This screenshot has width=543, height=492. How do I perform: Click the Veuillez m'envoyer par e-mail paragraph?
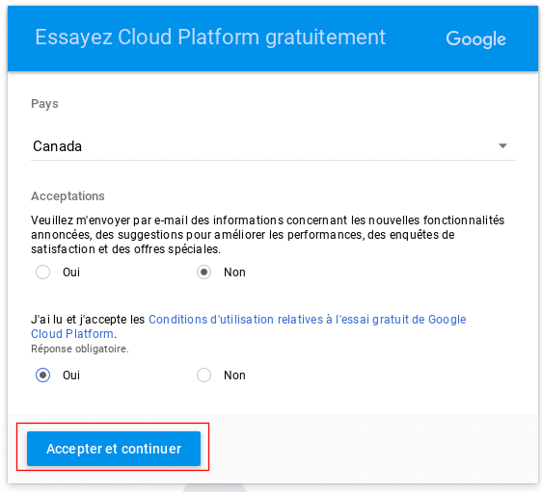coord(268,234)
